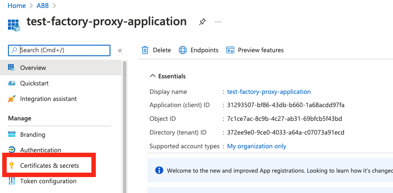Focus the Search (Cmd+/) input field
The image size is (393, 193).
pos(59,50)
